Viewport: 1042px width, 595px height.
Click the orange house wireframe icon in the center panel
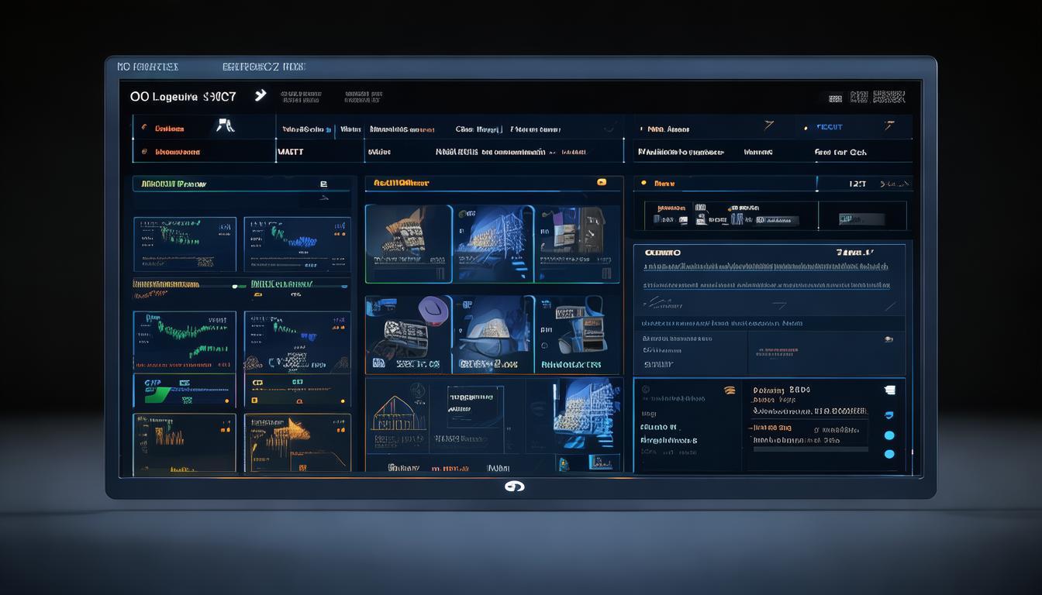click(x=399, y=414)
